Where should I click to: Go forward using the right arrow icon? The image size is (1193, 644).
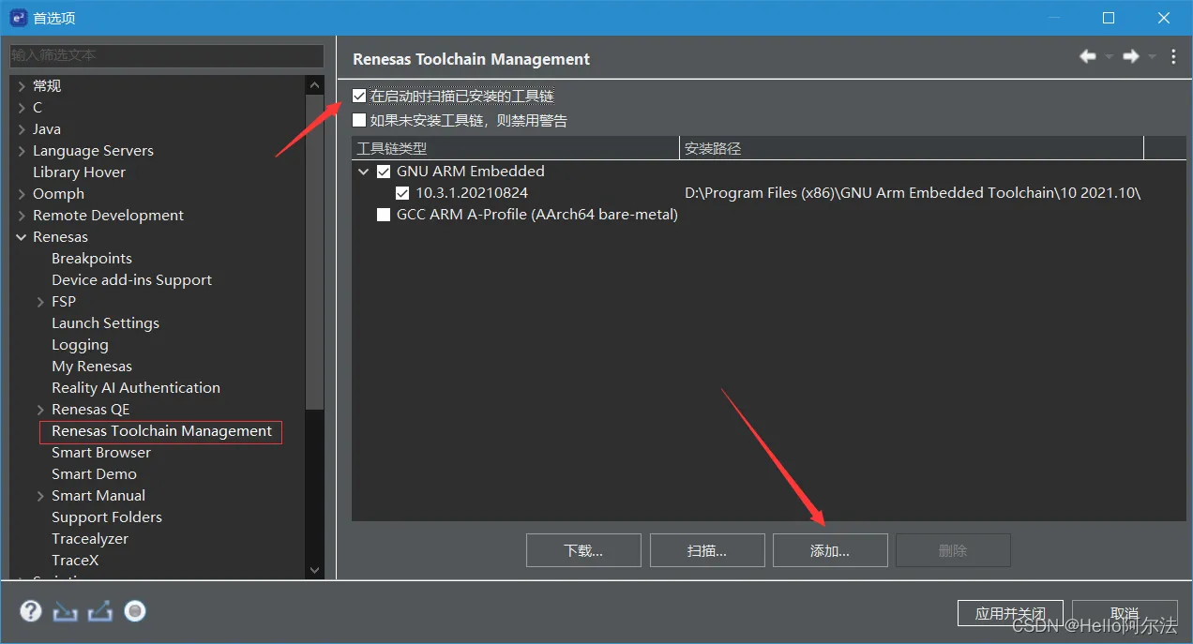(1131, 57)
